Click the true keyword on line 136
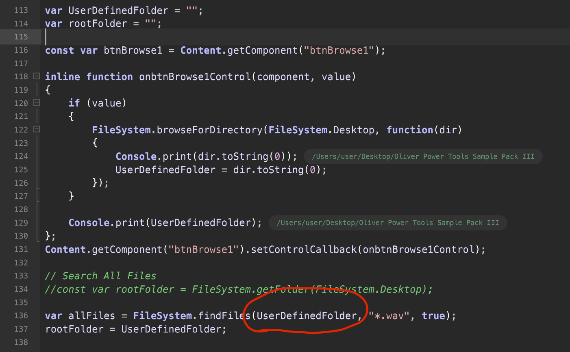Image resolution: width=570 pixels, height=352 pixels. (433, 315)
